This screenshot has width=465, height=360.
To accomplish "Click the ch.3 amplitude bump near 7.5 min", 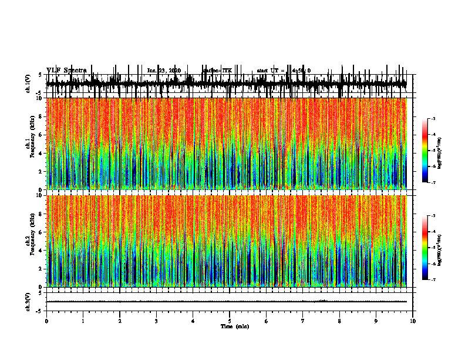I will [323, 301].
